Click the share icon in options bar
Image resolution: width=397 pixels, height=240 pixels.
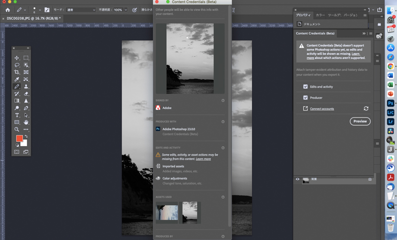coord(379,9)
